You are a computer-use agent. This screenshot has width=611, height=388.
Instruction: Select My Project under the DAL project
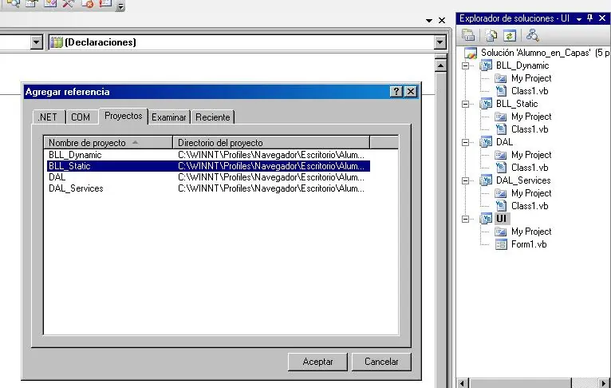531,155
